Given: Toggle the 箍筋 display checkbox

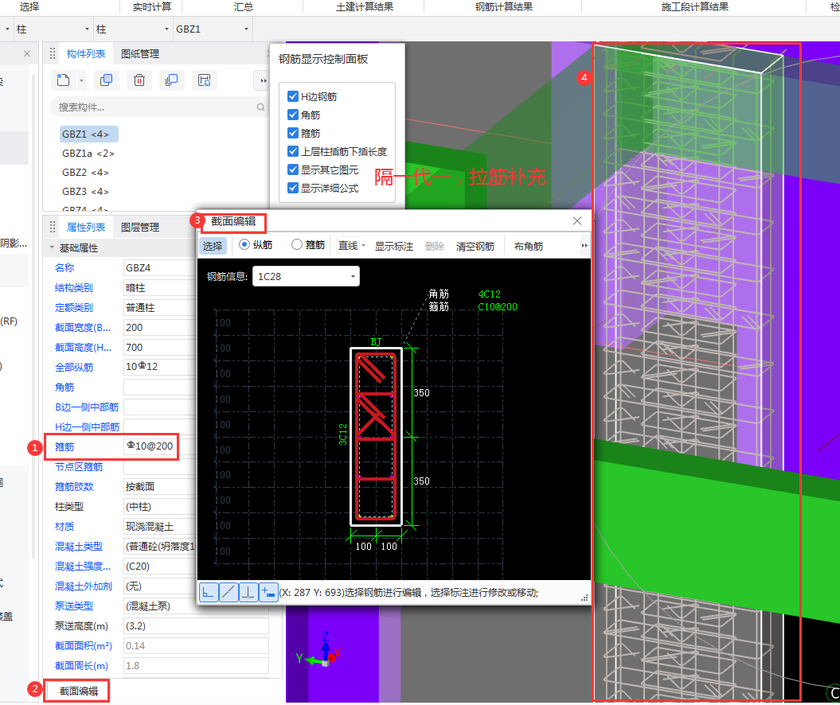Looking at the screenshot, I should (293, 133).
